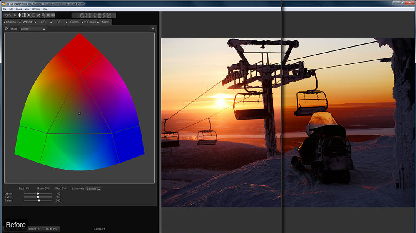Switch to the A/B tab
416x233 pixels.
[x=43, y=22]
